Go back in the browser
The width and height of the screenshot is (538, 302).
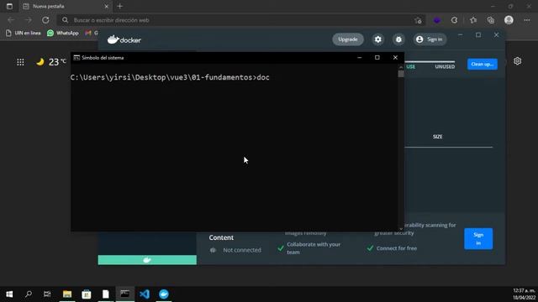point(11,20)
